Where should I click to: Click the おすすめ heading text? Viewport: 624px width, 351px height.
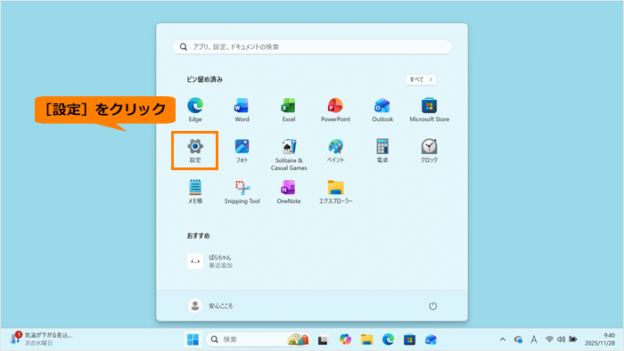(x=198, y=236)
